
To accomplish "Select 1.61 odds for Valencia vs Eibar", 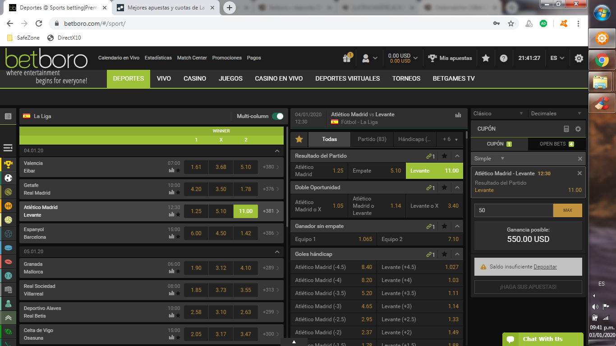I will [x=196, y=167].
